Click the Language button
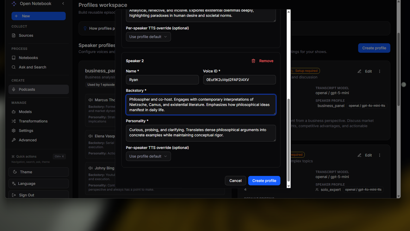The width and height of the screenshot is (410, 231). point(39,184)
